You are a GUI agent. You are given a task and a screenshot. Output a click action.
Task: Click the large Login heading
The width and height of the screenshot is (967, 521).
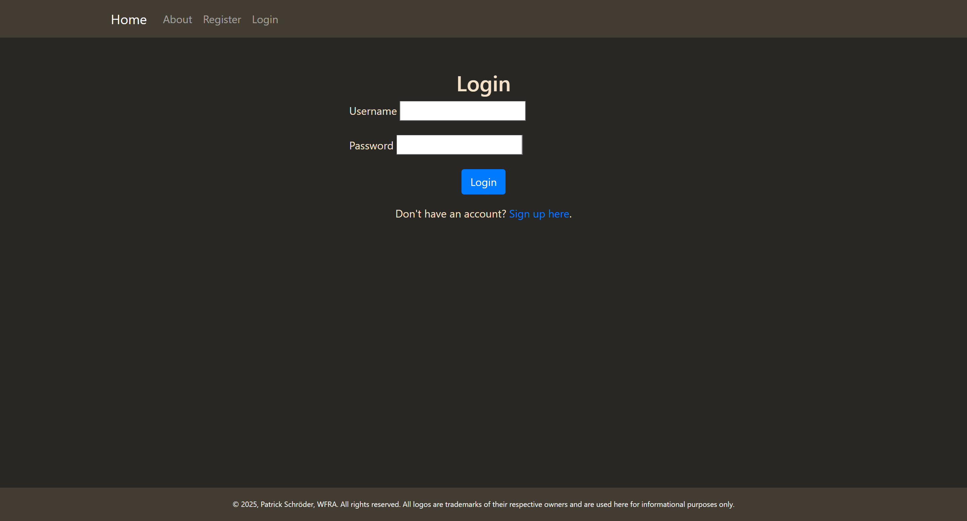(x=483, y=84)
